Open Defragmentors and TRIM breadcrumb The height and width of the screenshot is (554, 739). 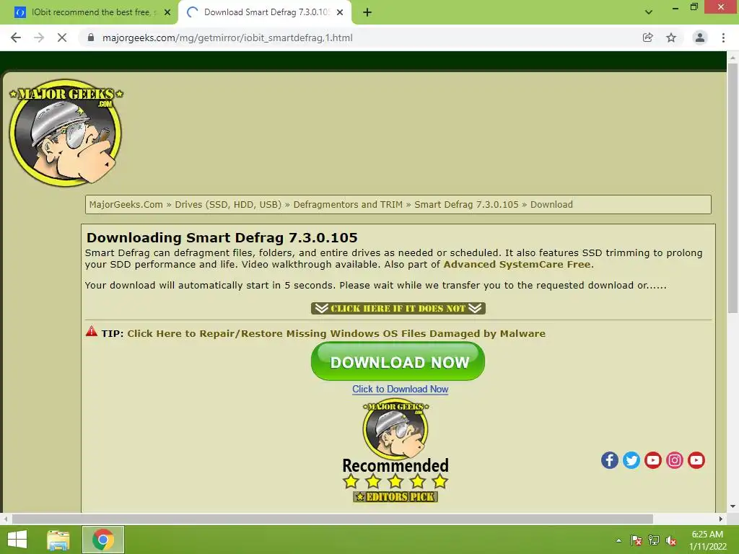(348, 204)
